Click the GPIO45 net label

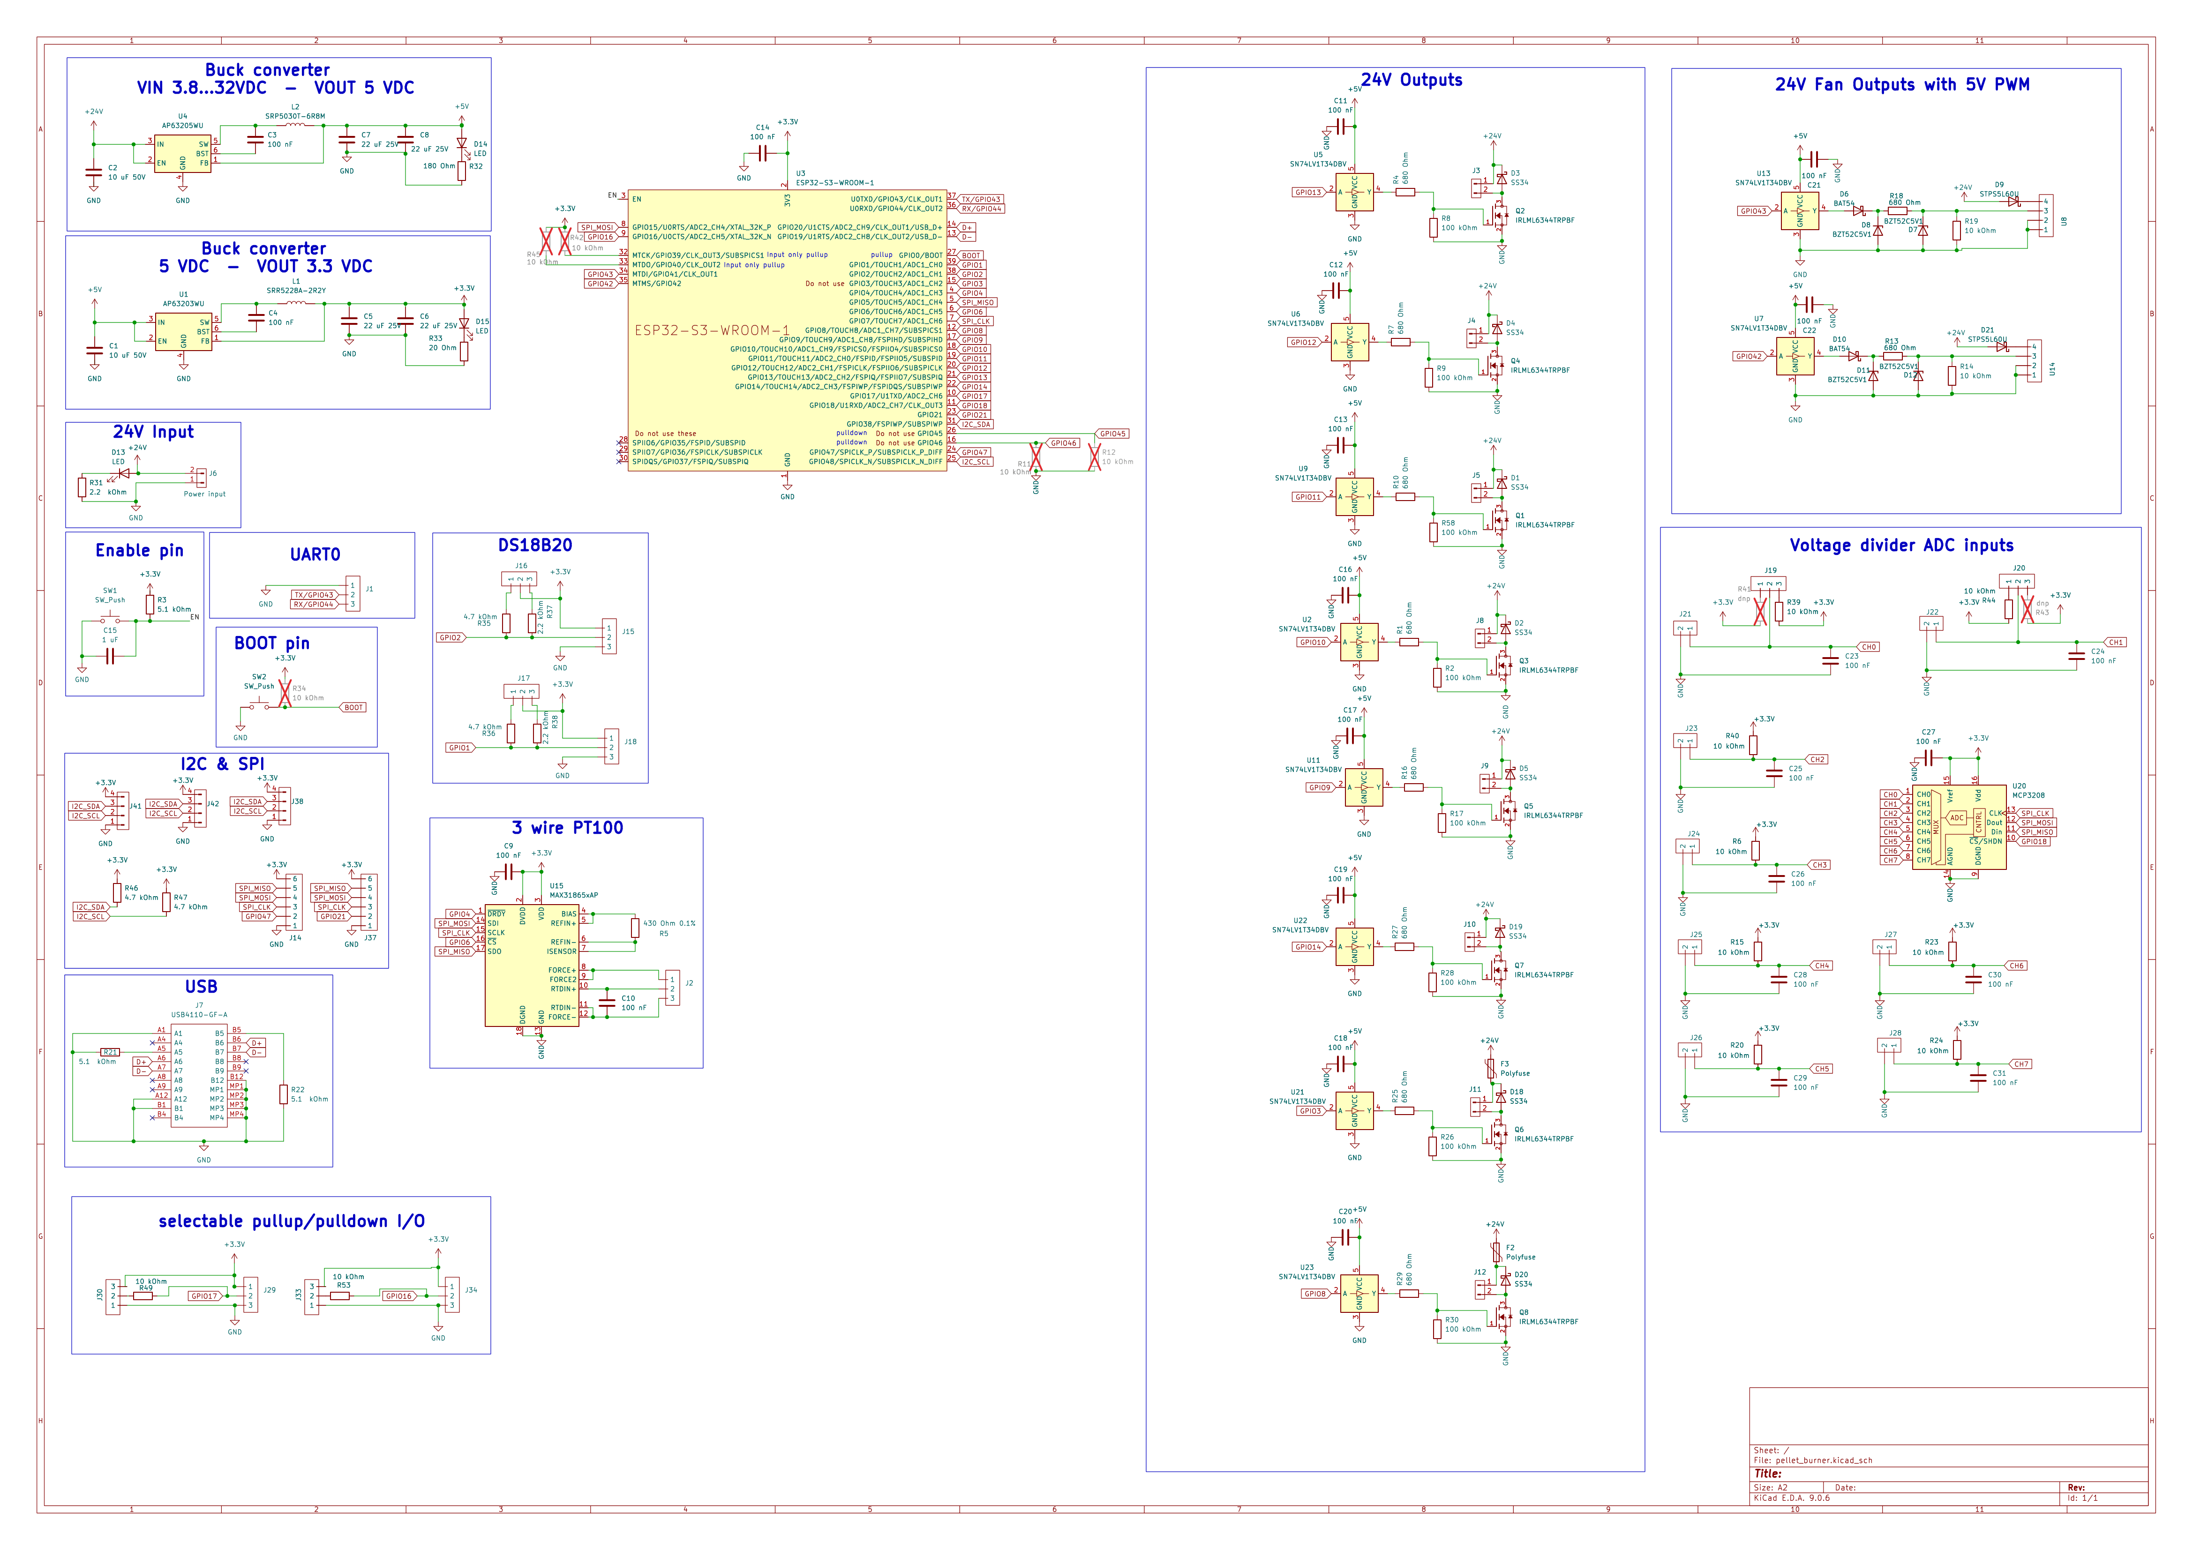coord(1113,434)
